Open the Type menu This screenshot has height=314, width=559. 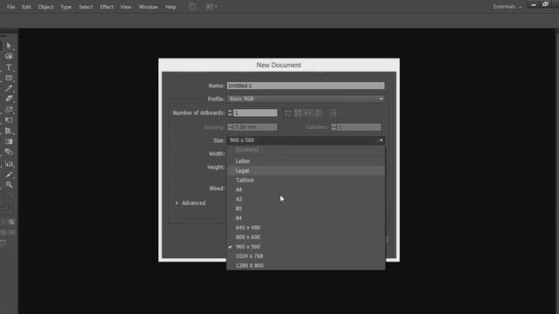(66, 7)
